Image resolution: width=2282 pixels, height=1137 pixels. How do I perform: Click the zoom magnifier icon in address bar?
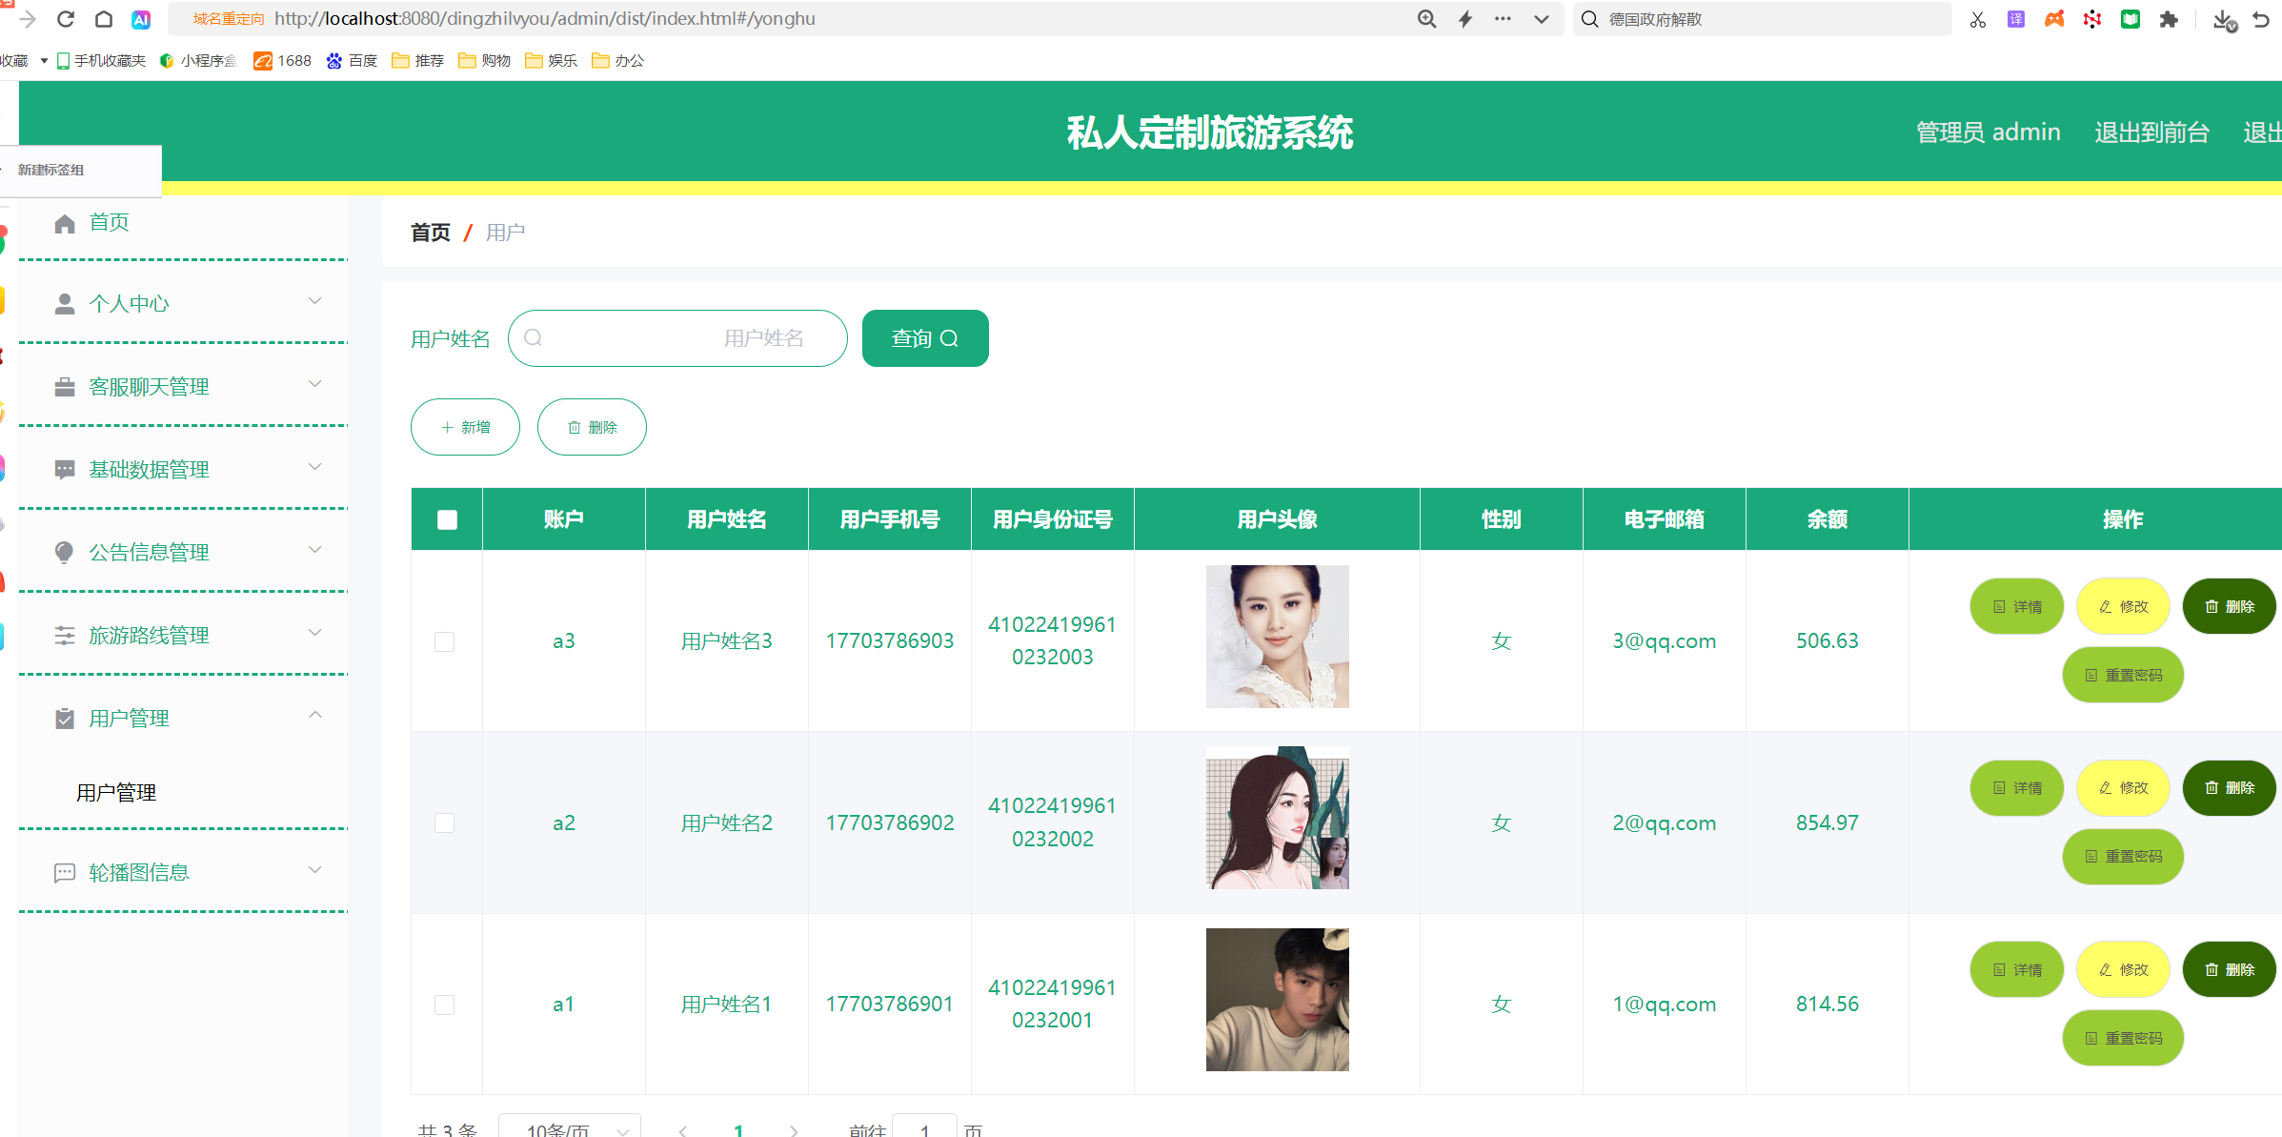1426,19
